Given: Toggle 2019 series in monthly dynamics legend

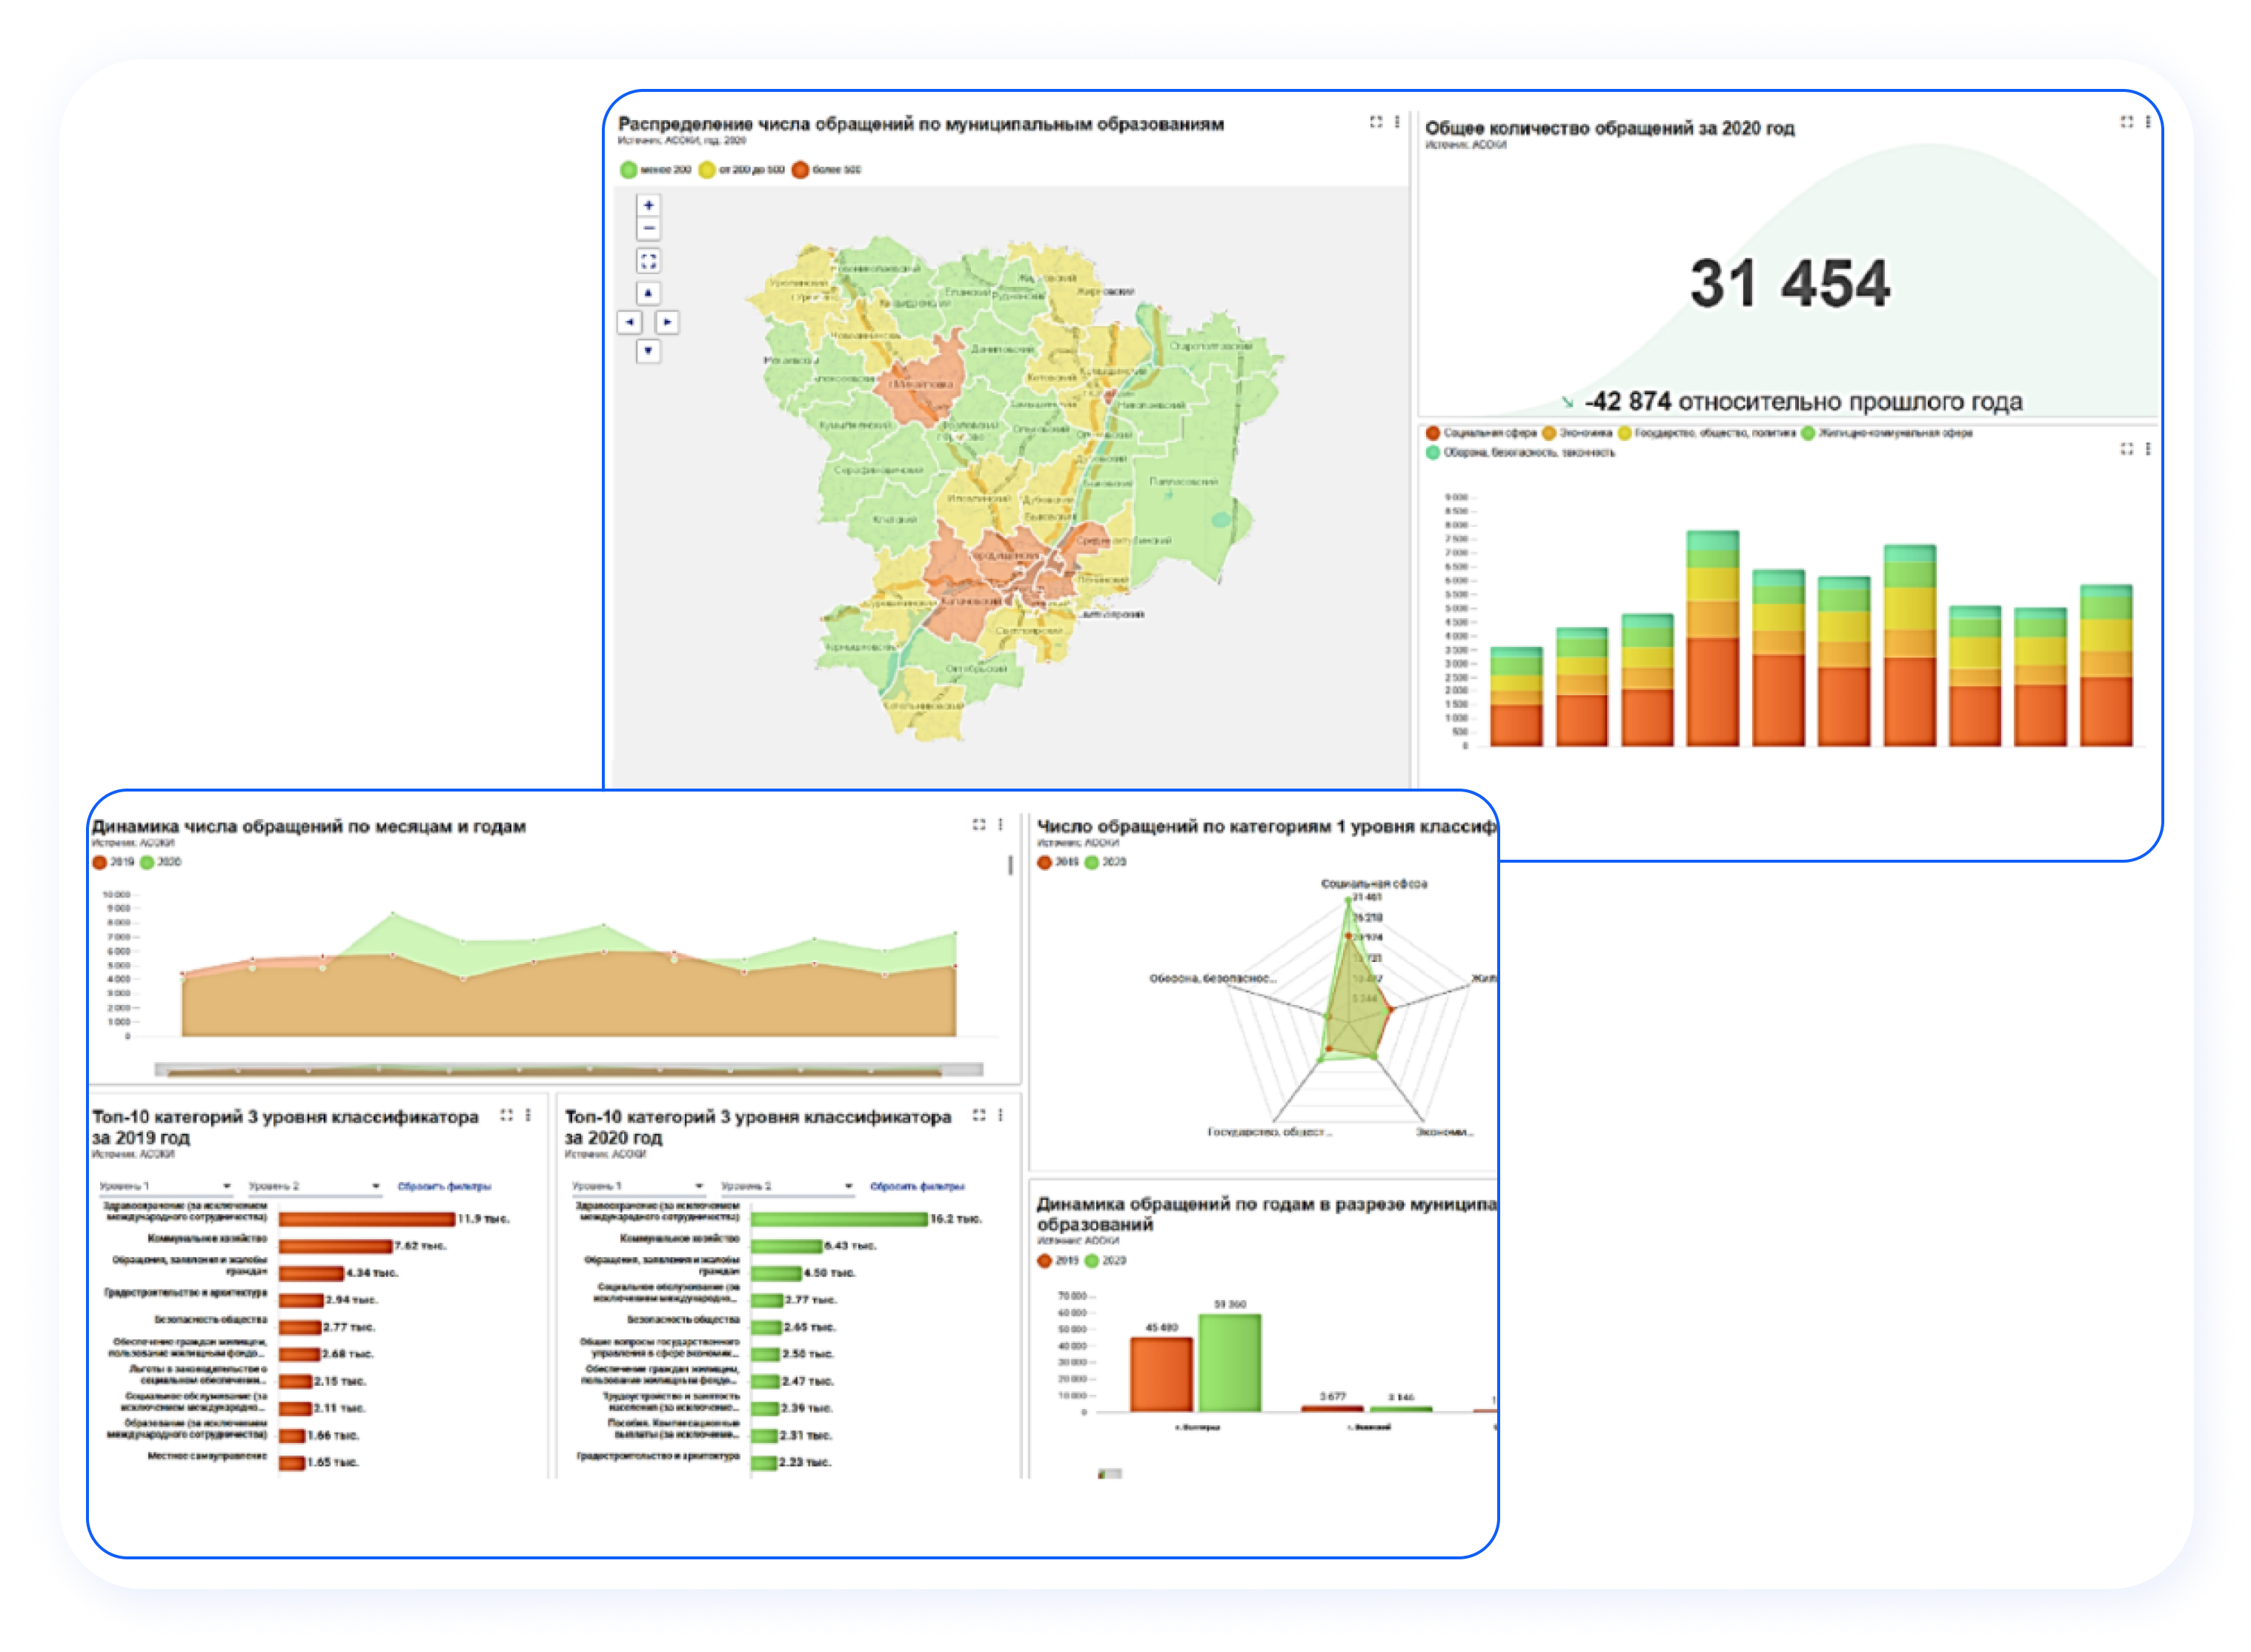Looking at the screenshot, I should 114,862.
